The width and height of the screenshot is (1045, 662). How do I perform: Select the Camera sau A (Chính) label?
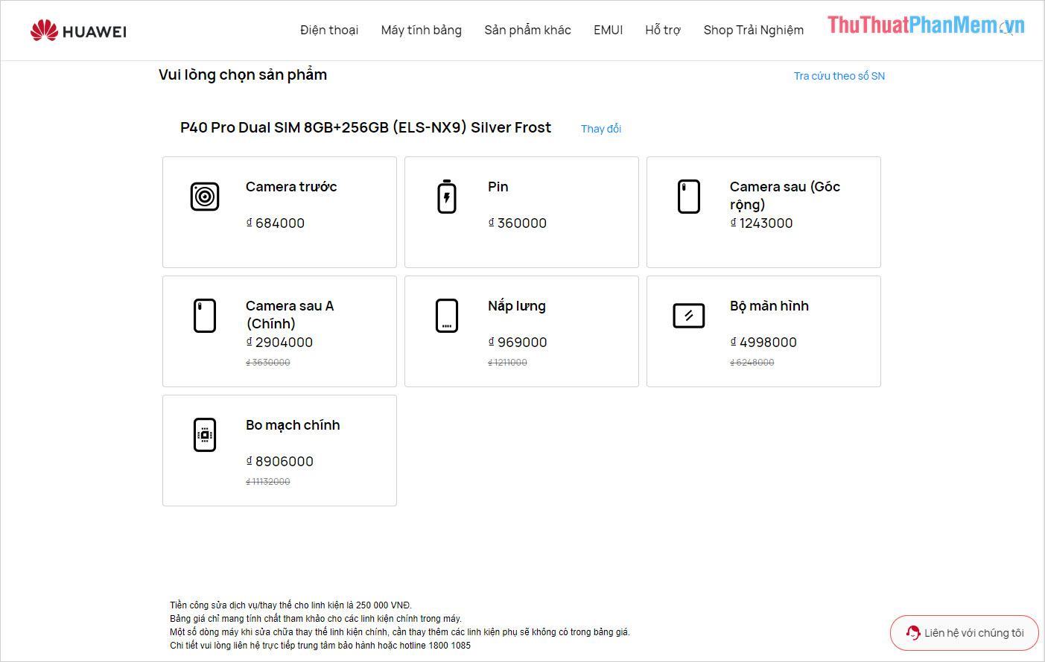[290, 315]
